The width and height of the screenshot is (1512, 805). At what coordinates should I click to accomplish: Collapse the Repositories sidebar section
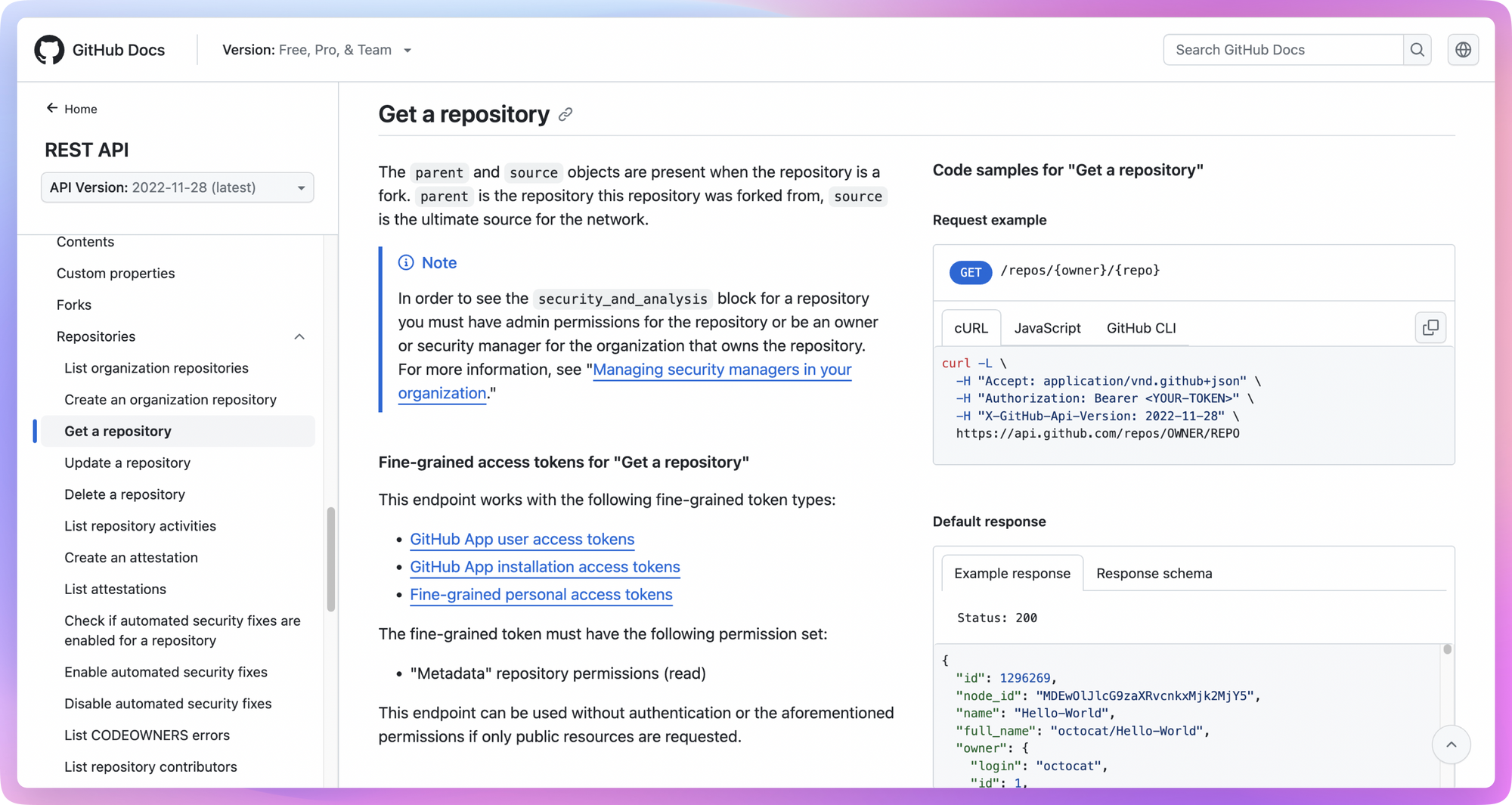(x=299, y=336)
